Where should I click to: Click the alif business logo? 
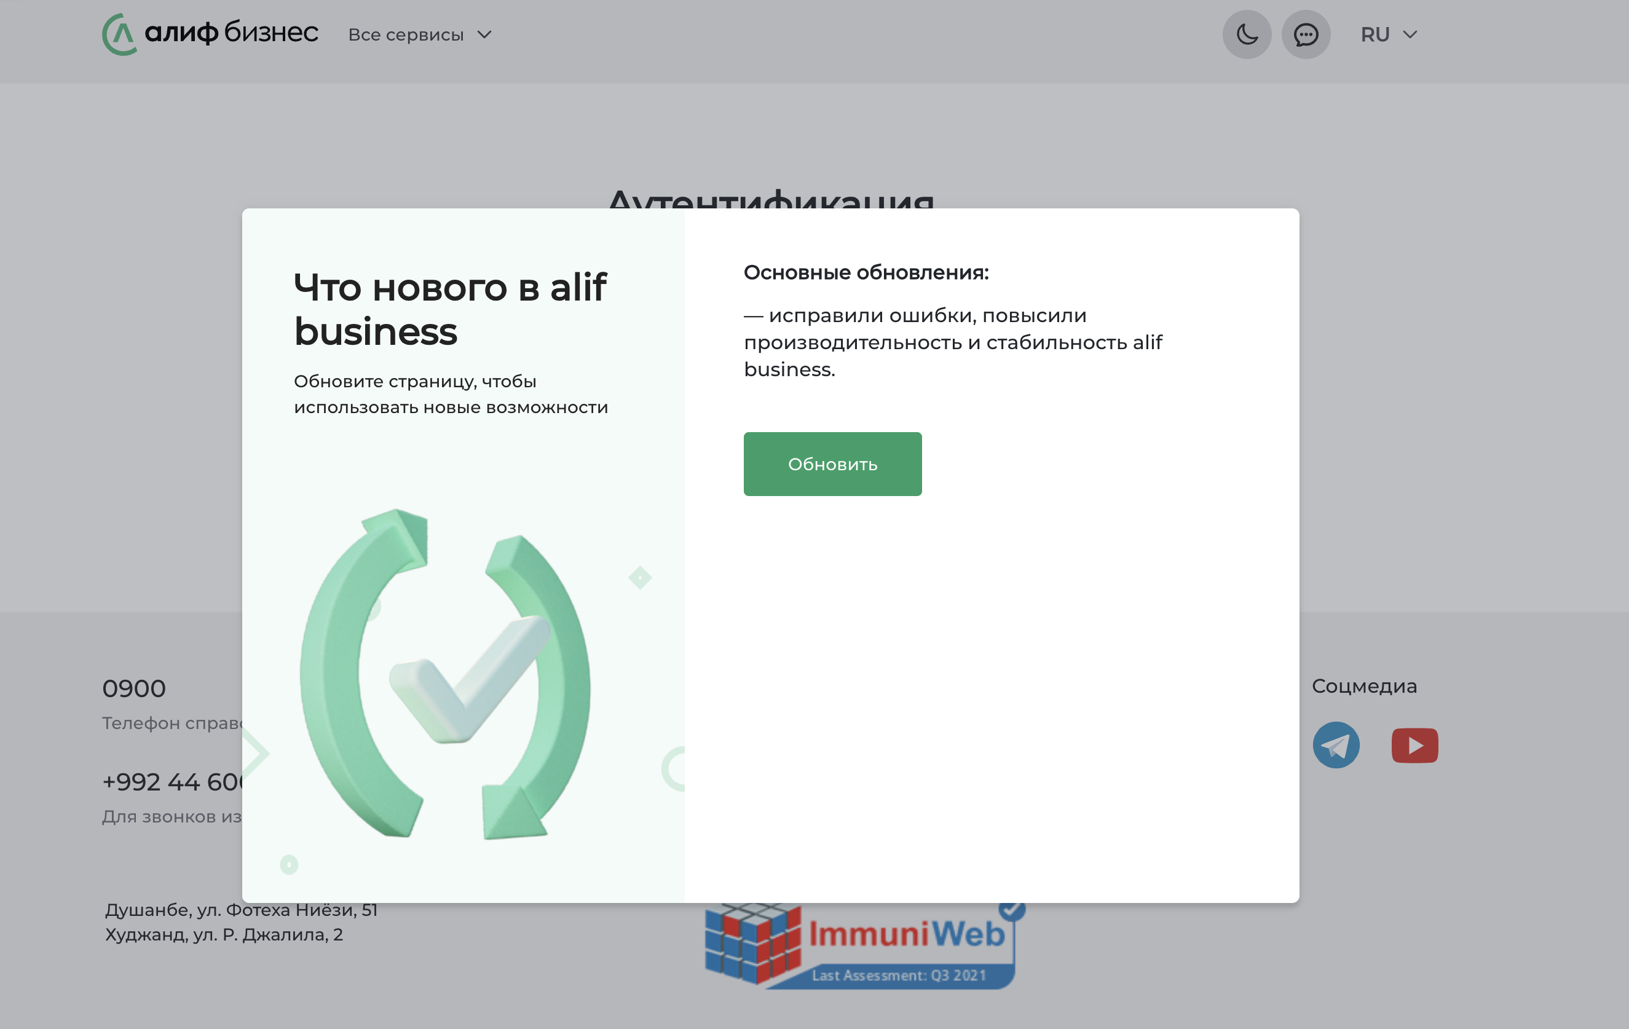[210, 34]
